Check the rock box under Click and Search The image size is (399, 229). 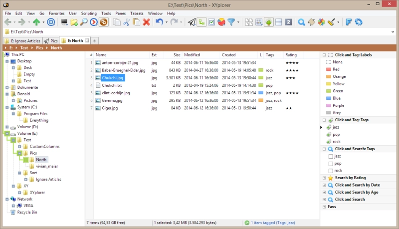pyautogui.click(x=331, y=171)
